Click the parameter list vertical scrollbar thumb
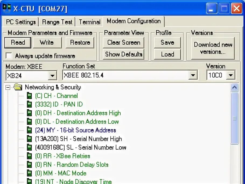This screenshot has height=184, width=245. point(234,118)
